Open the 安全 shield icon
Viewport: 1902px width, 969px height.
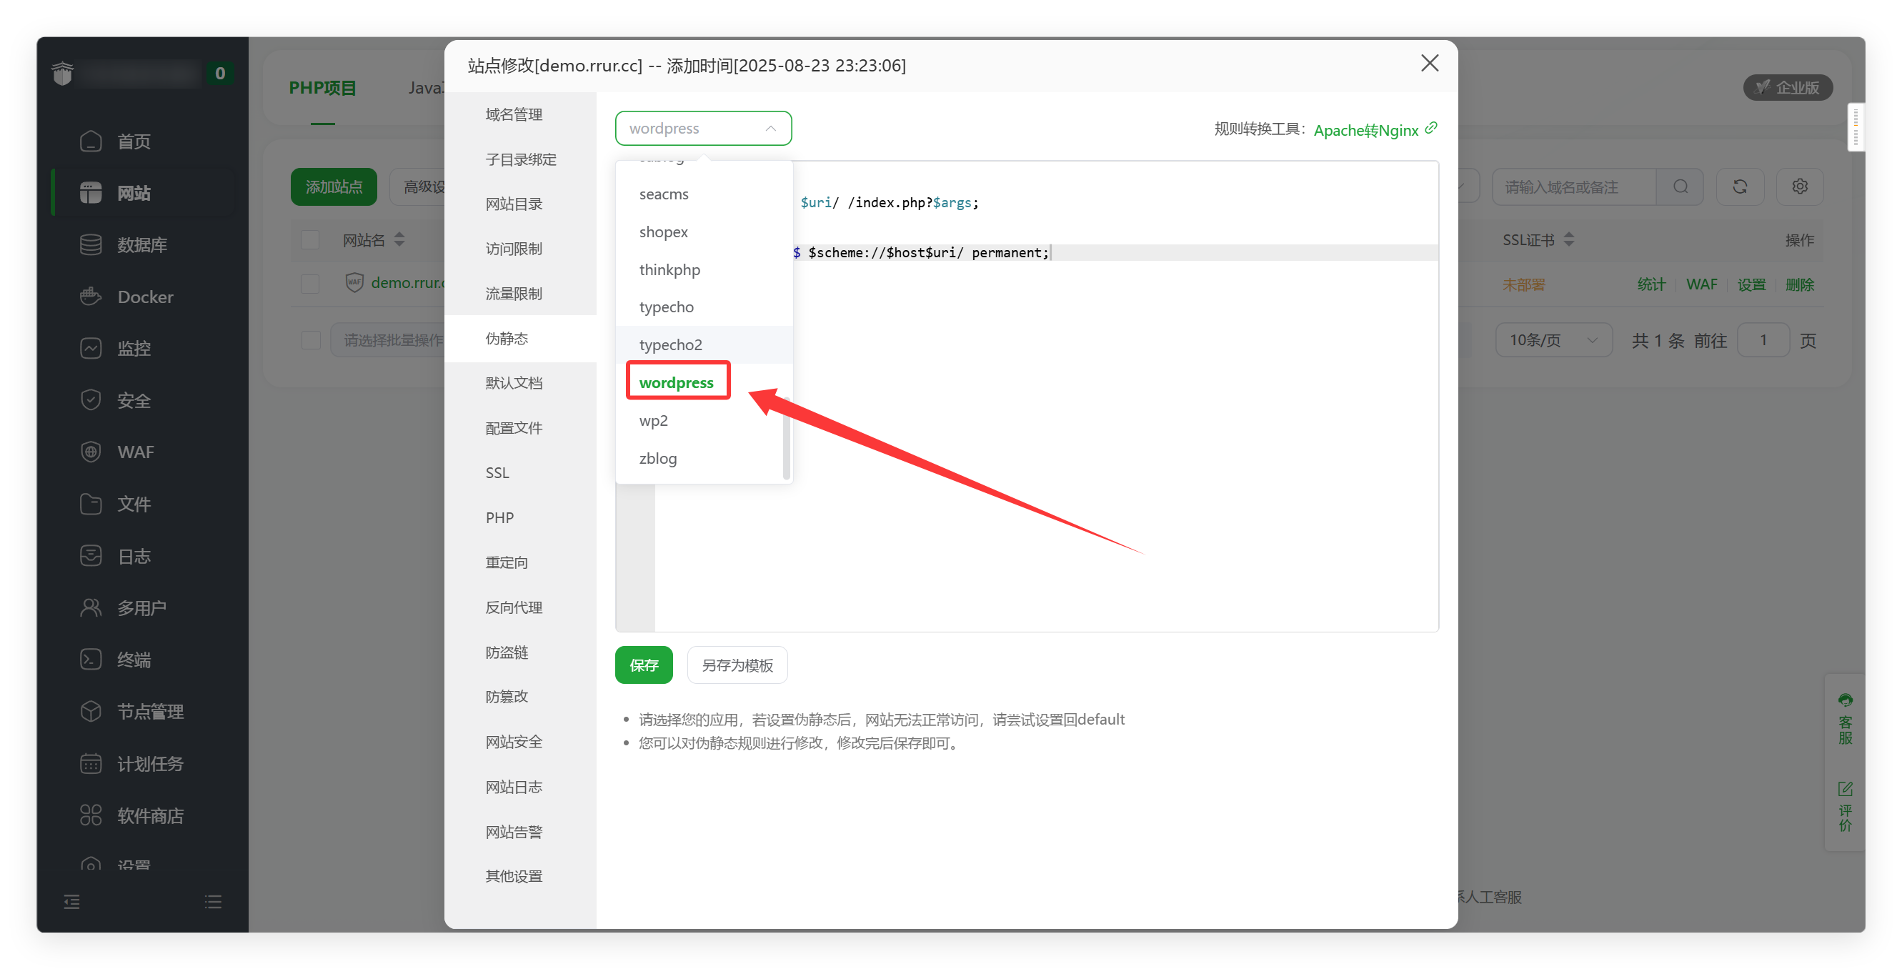click(x=90, y=400)
